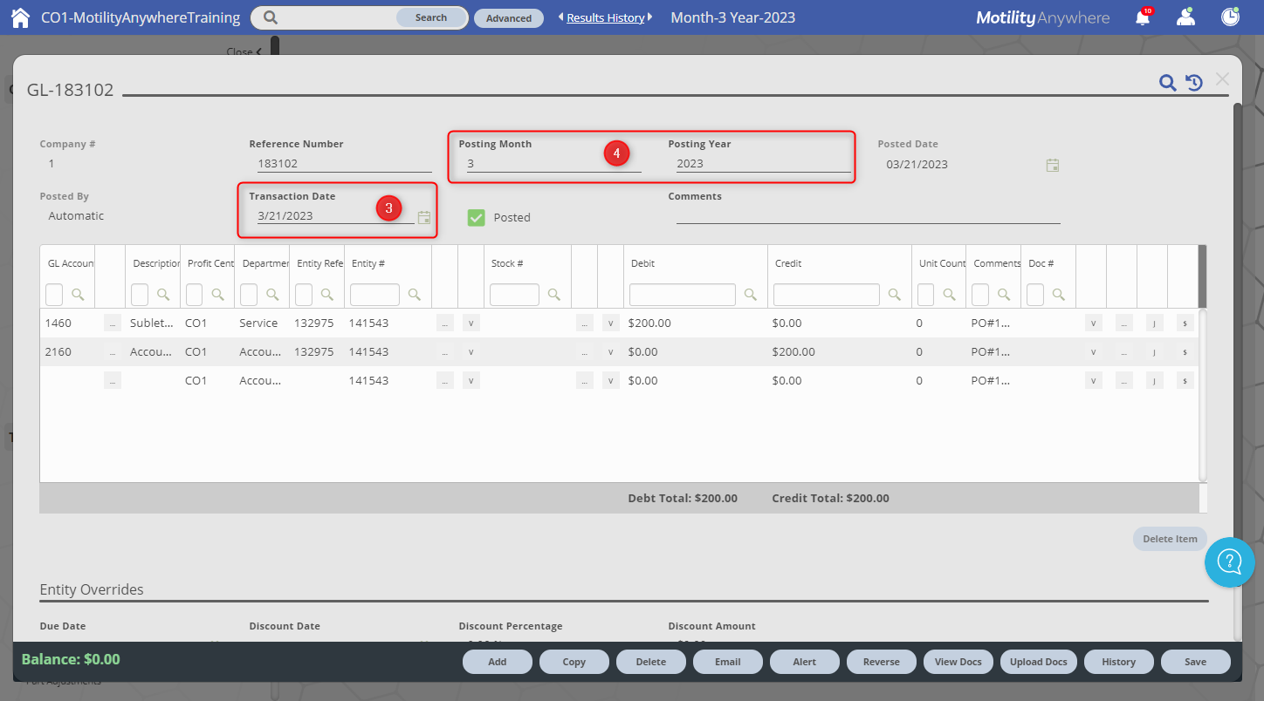Viewport: 1264px width, 701px height.
Task: Click the Reverse button
Action: tap(882, 662)
